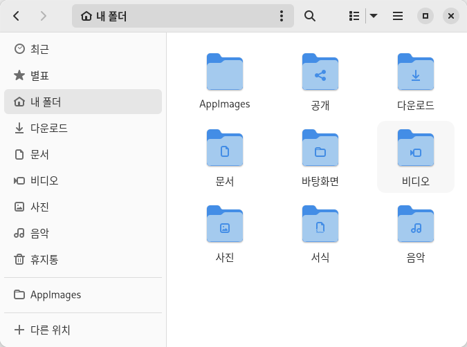Click the AppImages label under grid folder
467x347 pixels.
[225, 104]
